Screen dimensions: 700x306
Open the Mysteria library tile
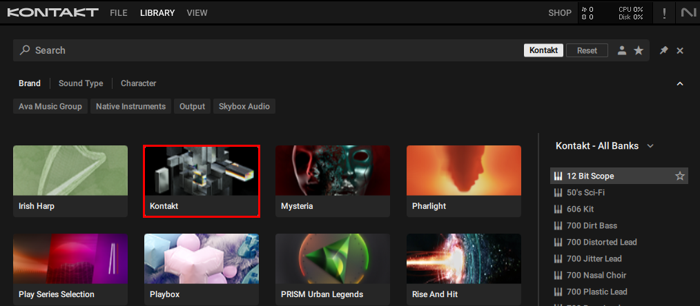(333, 181)
